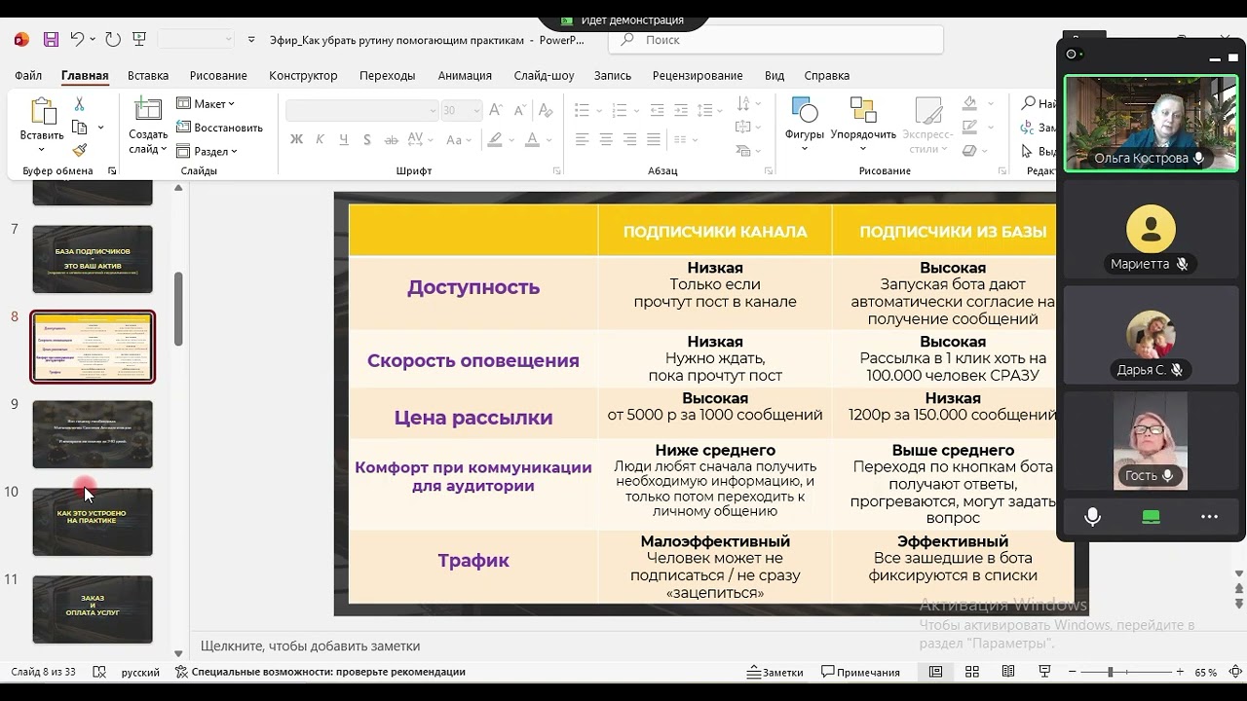Open the Aa change case dropdown
The width and height of the screenshot is (1247, 701).
point(458,139)
